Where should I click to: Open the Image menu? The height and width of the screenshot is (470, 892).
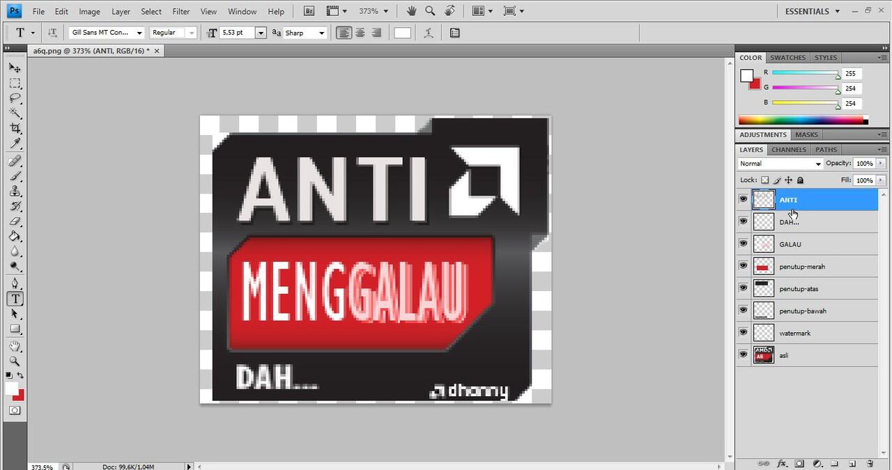[x=89, y=11]
